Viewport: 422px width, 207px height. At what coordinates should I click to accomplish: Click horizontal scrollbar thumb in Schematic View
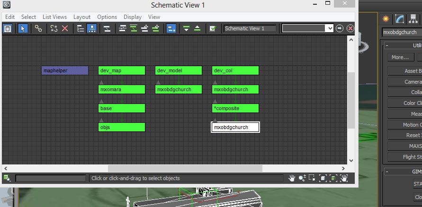coord(185,169)
